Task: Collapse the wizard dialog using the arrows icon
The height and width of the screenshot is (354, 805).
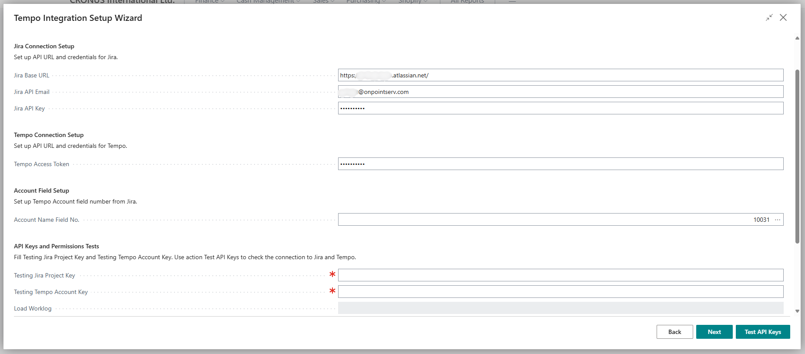Action: [x=769, y=17]
